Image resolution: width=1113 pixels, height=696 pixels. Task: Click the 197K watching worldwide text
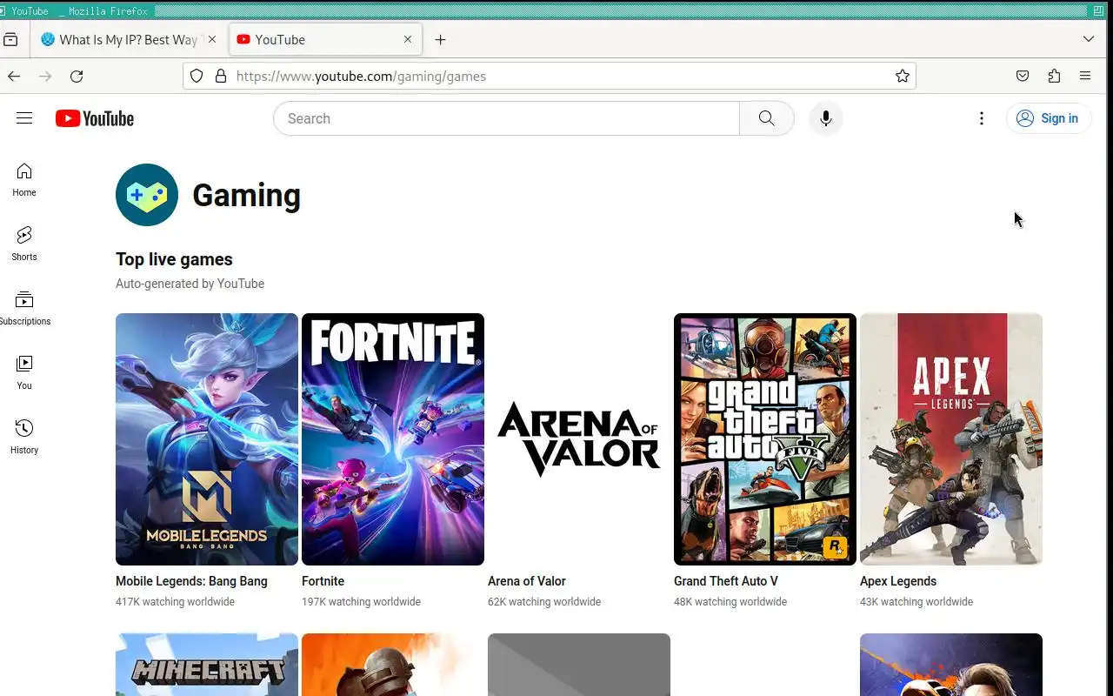point(361,602)
